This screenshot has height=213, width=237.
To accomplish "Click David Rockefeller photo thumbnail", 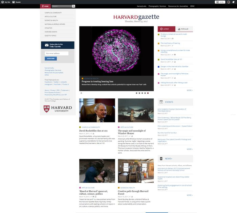I will 97,110.
